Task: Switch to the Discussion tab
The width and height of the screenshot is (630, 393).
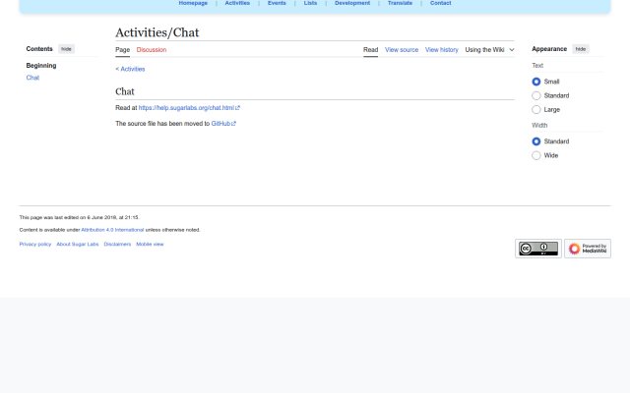Action: tap(152, 50)
